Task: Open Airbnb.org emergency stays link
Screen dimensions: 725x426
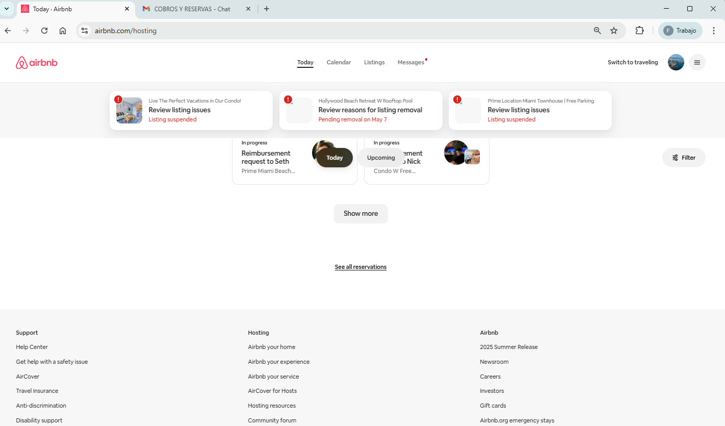Action: pos(517,420)
